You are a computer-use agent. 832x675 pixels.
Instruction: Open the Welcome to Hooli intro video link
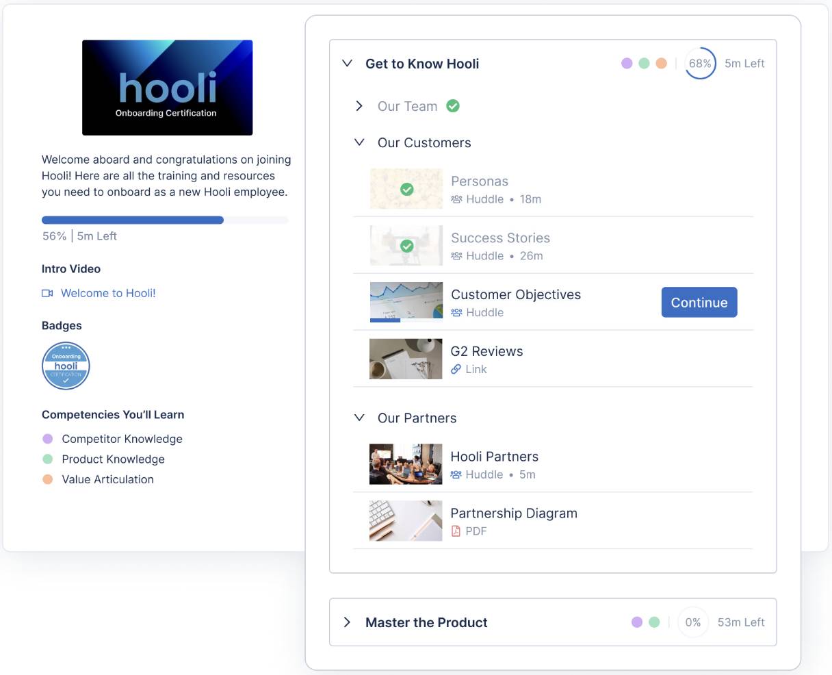click(x=107, y=293)
